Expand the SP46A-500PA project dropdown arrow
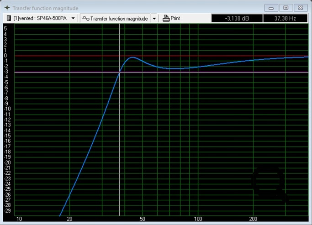The height and width of the screenshot is (225, 312). [73, 19]
